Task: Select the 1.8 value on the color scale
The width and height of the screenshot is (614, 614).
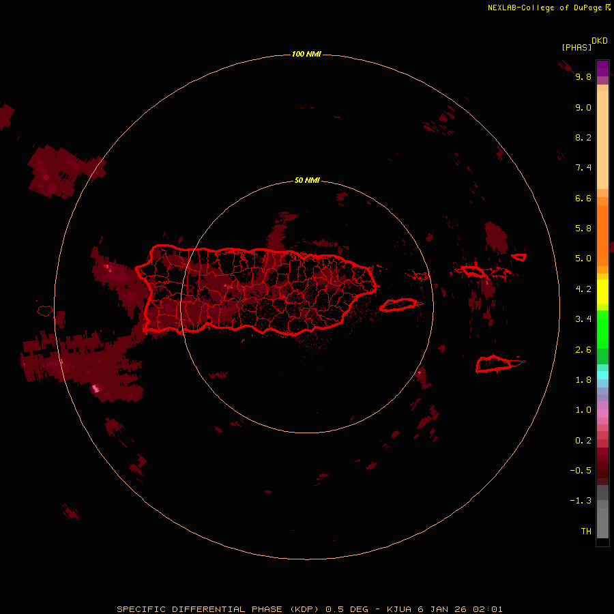Action: click(583, 380)
